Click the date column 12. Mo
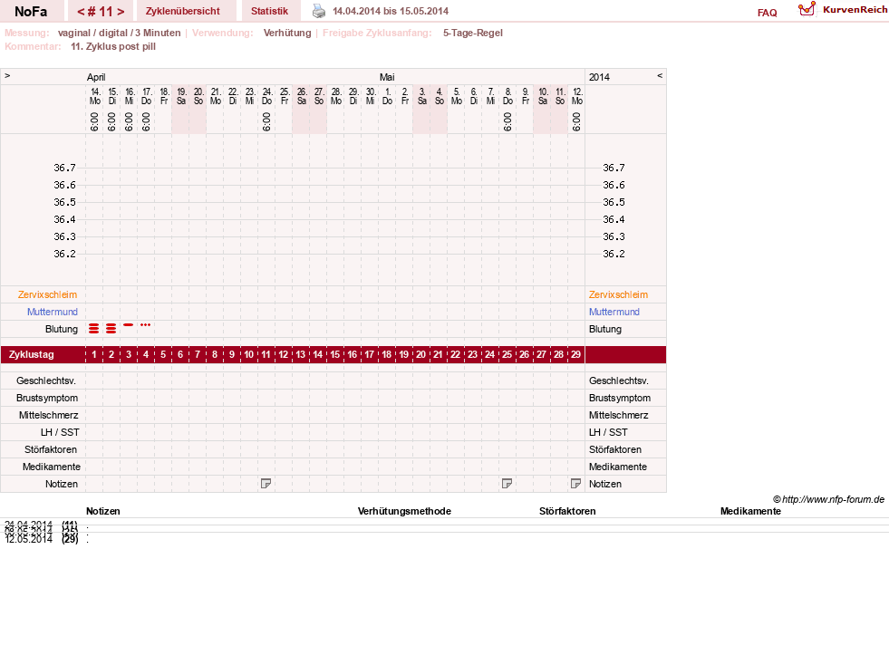 tap(576, 96)
